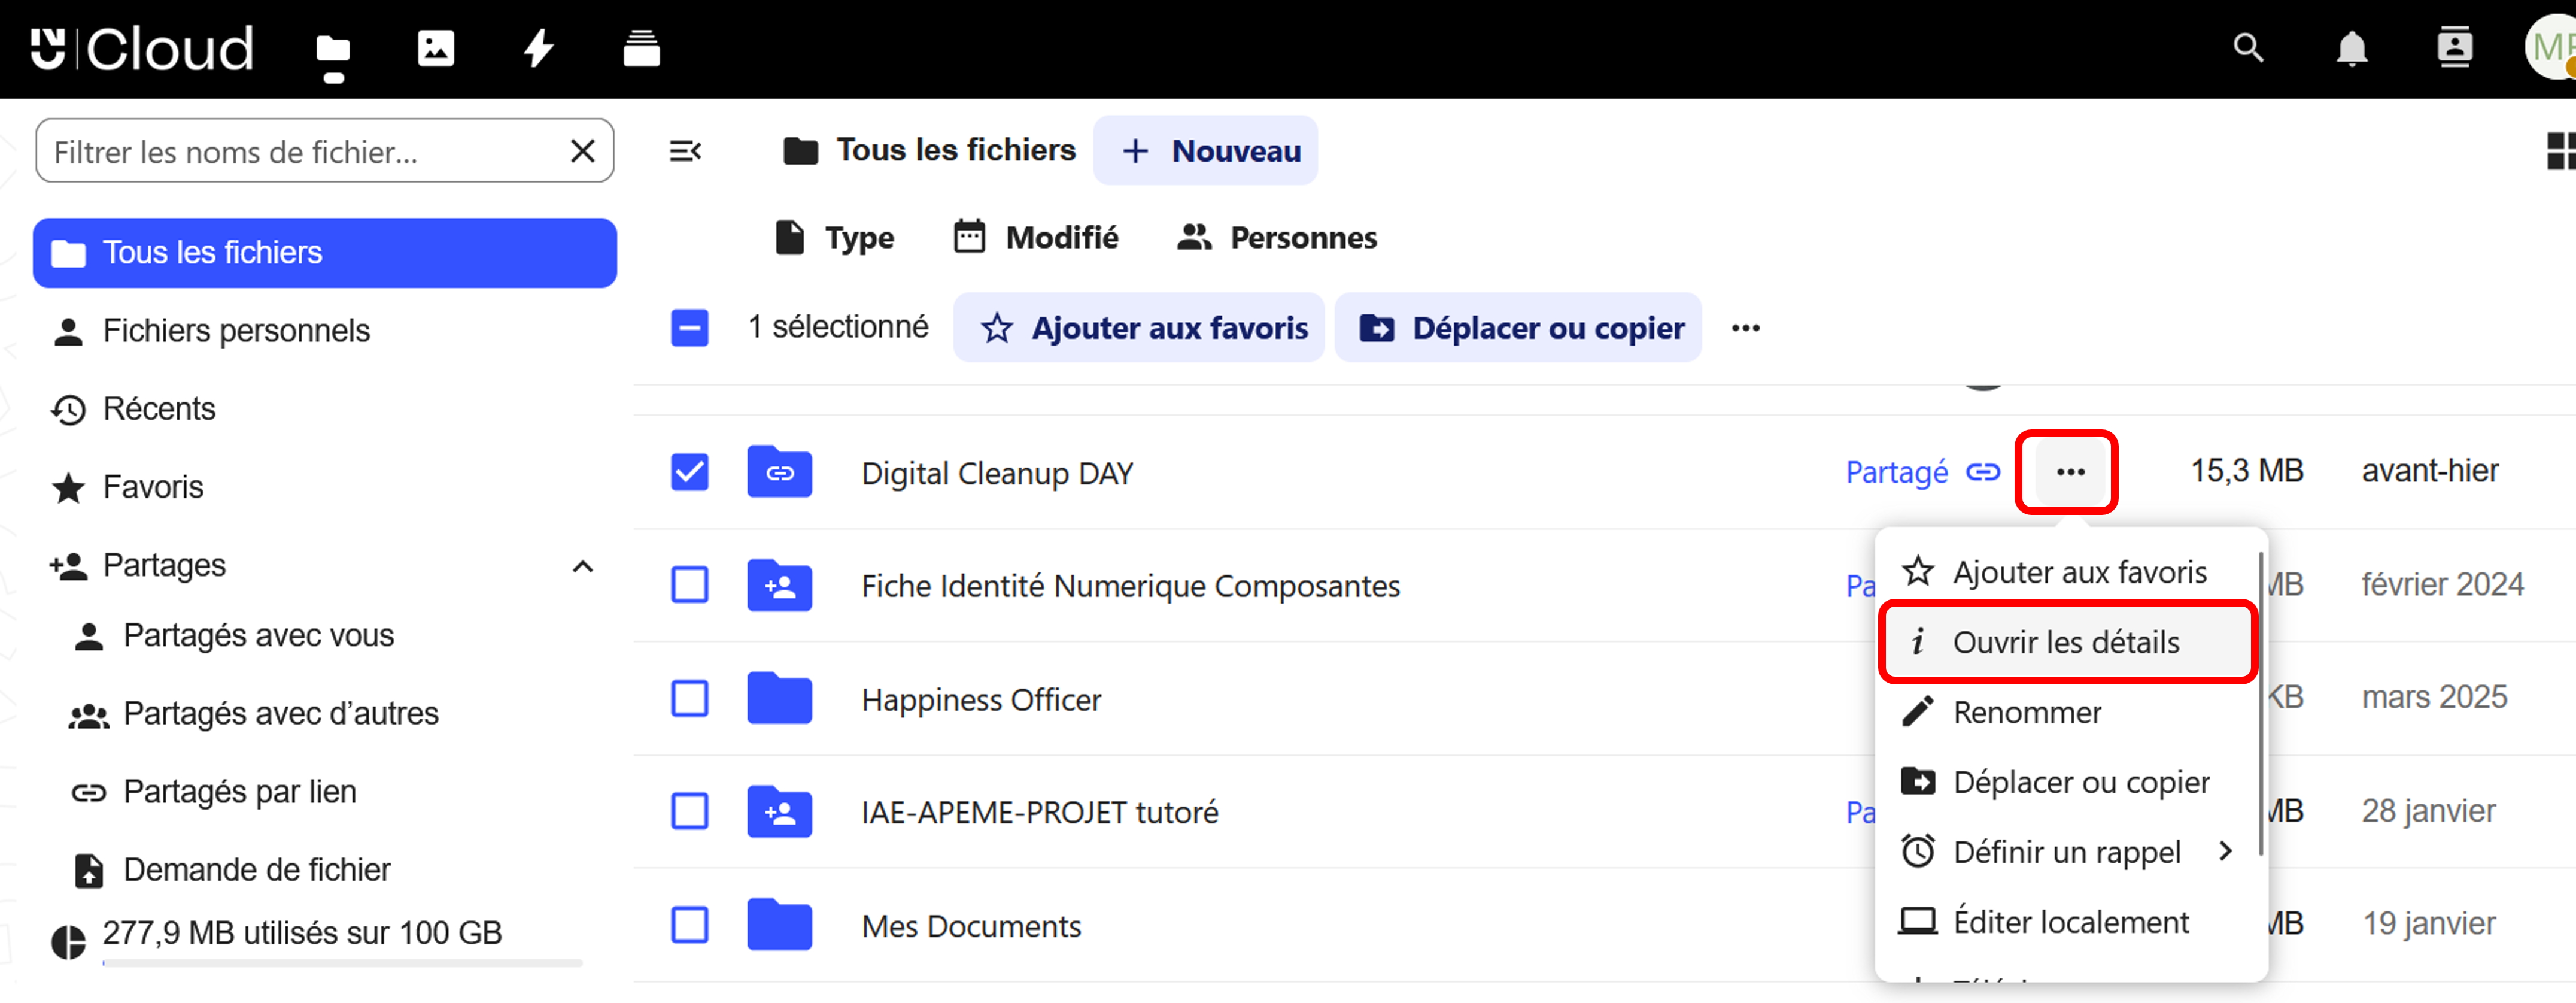Open the Mes Documents folder icon
2576x1003 pixels.
click(779, 924)
